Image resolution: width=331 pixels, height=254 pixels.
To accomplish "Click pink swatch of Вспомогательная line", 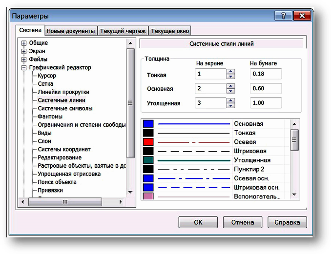I will click(x=148, y=196).
